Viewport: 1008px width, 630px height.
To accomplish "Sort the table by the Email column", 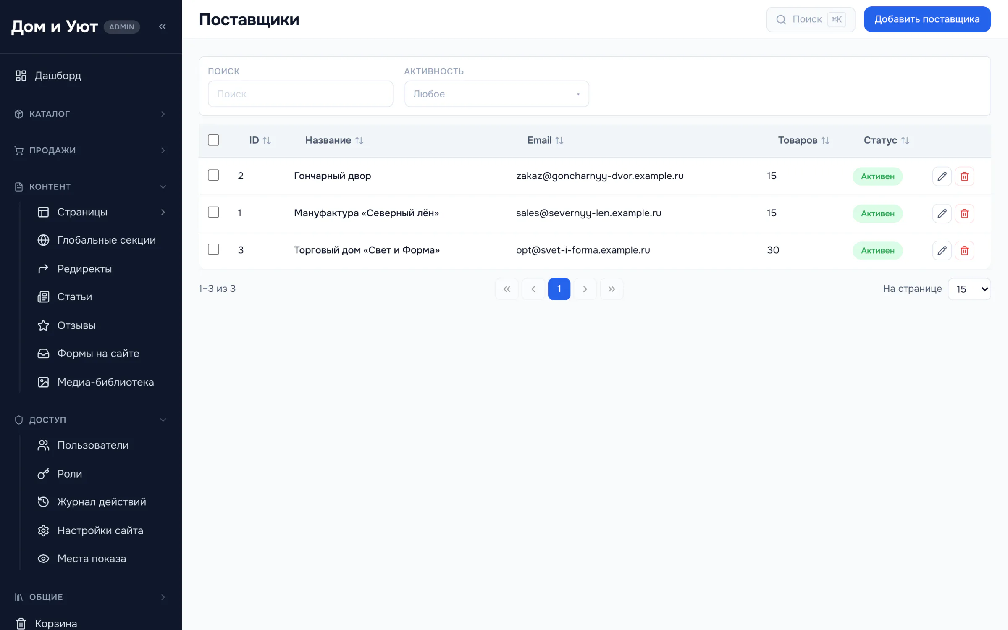I will tap(546, 140).
